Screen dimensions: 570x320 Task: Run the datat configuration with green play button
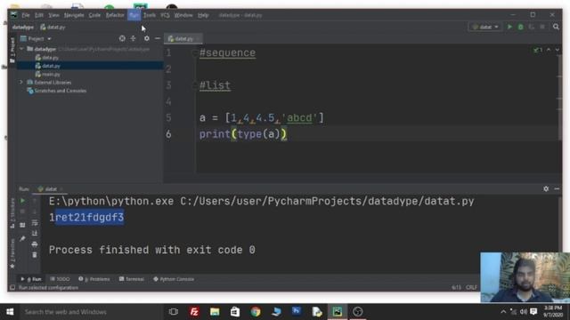point(509,27)
